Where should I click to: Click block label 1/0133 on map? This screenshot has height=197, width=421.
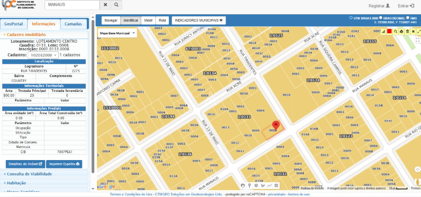click(244, 117)
